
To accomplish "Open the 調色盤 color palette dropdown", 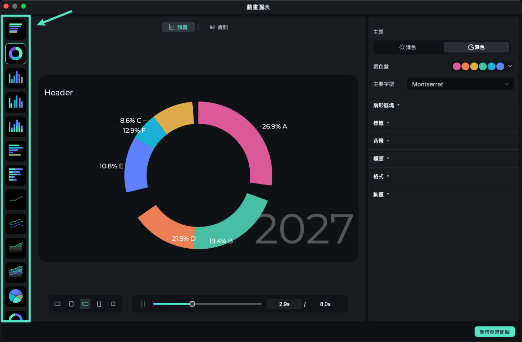I will (x=510, y=66).
